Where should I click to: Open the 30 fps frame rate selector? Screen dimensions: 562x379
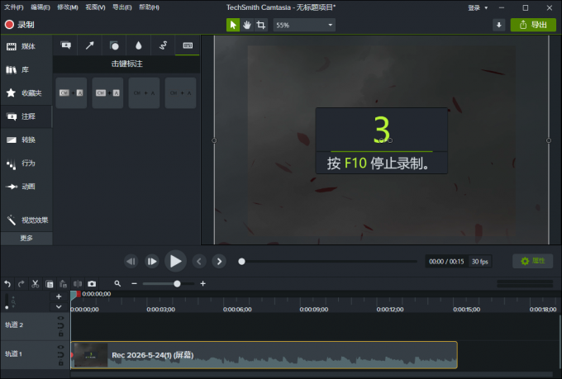pyautogui.click(x=480, y=262)
